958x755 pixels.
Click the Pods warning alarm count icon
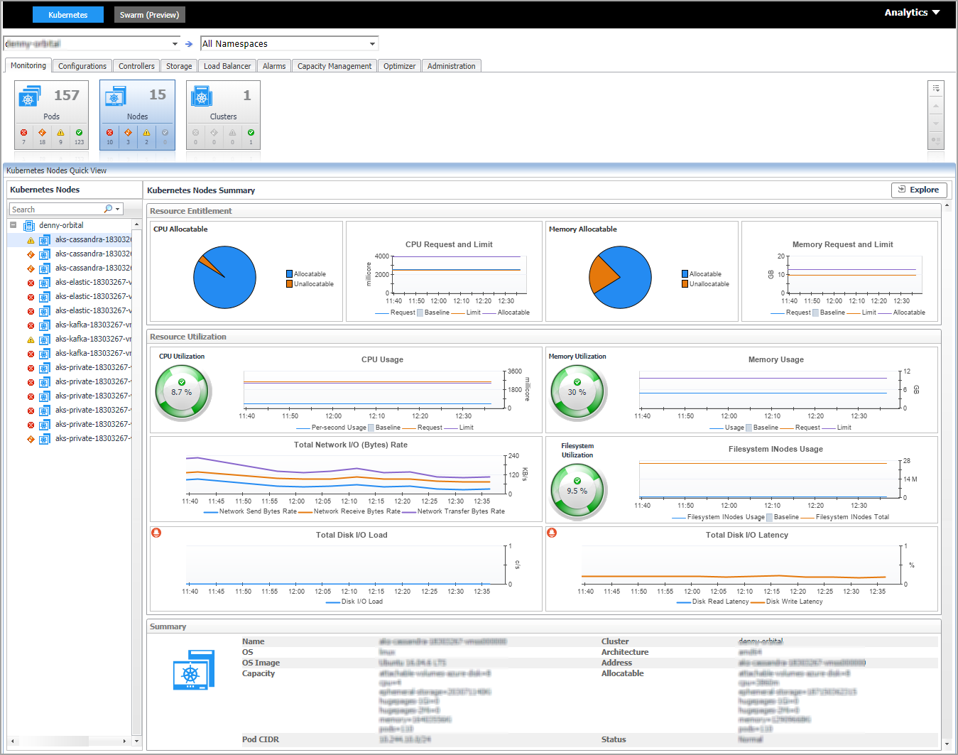tap(60, 133)
